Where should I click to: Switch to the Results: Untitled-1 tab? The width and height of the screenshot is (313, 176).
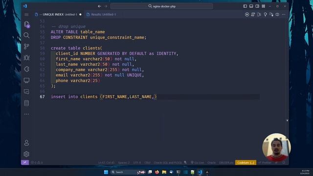(101, 14)
